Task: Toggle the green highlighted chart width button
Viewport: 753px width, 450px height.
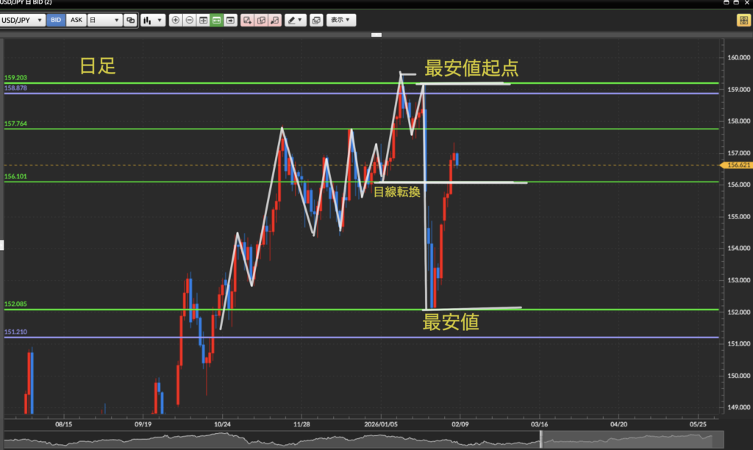Action: pos(217,21)
